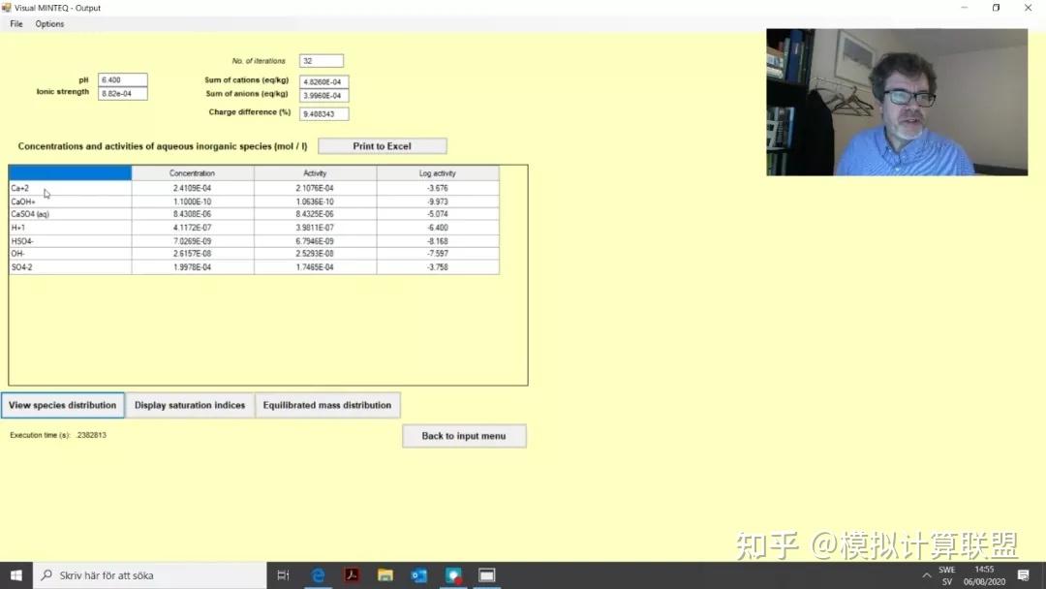Open Task View in the taskbar
Image resolution: width=1046 pixels, height=589 pixels.
point(282,574)
